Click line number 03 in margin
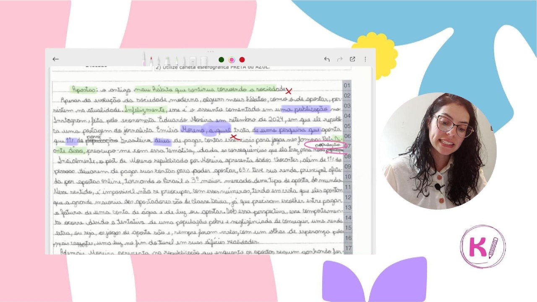This screenshot has height=302, width=537. 347,106
